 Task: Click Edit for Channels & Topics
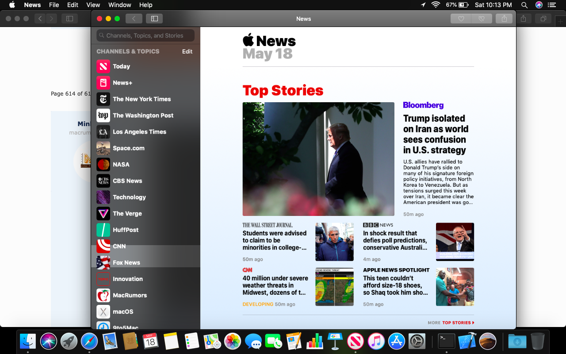(187, 51)
